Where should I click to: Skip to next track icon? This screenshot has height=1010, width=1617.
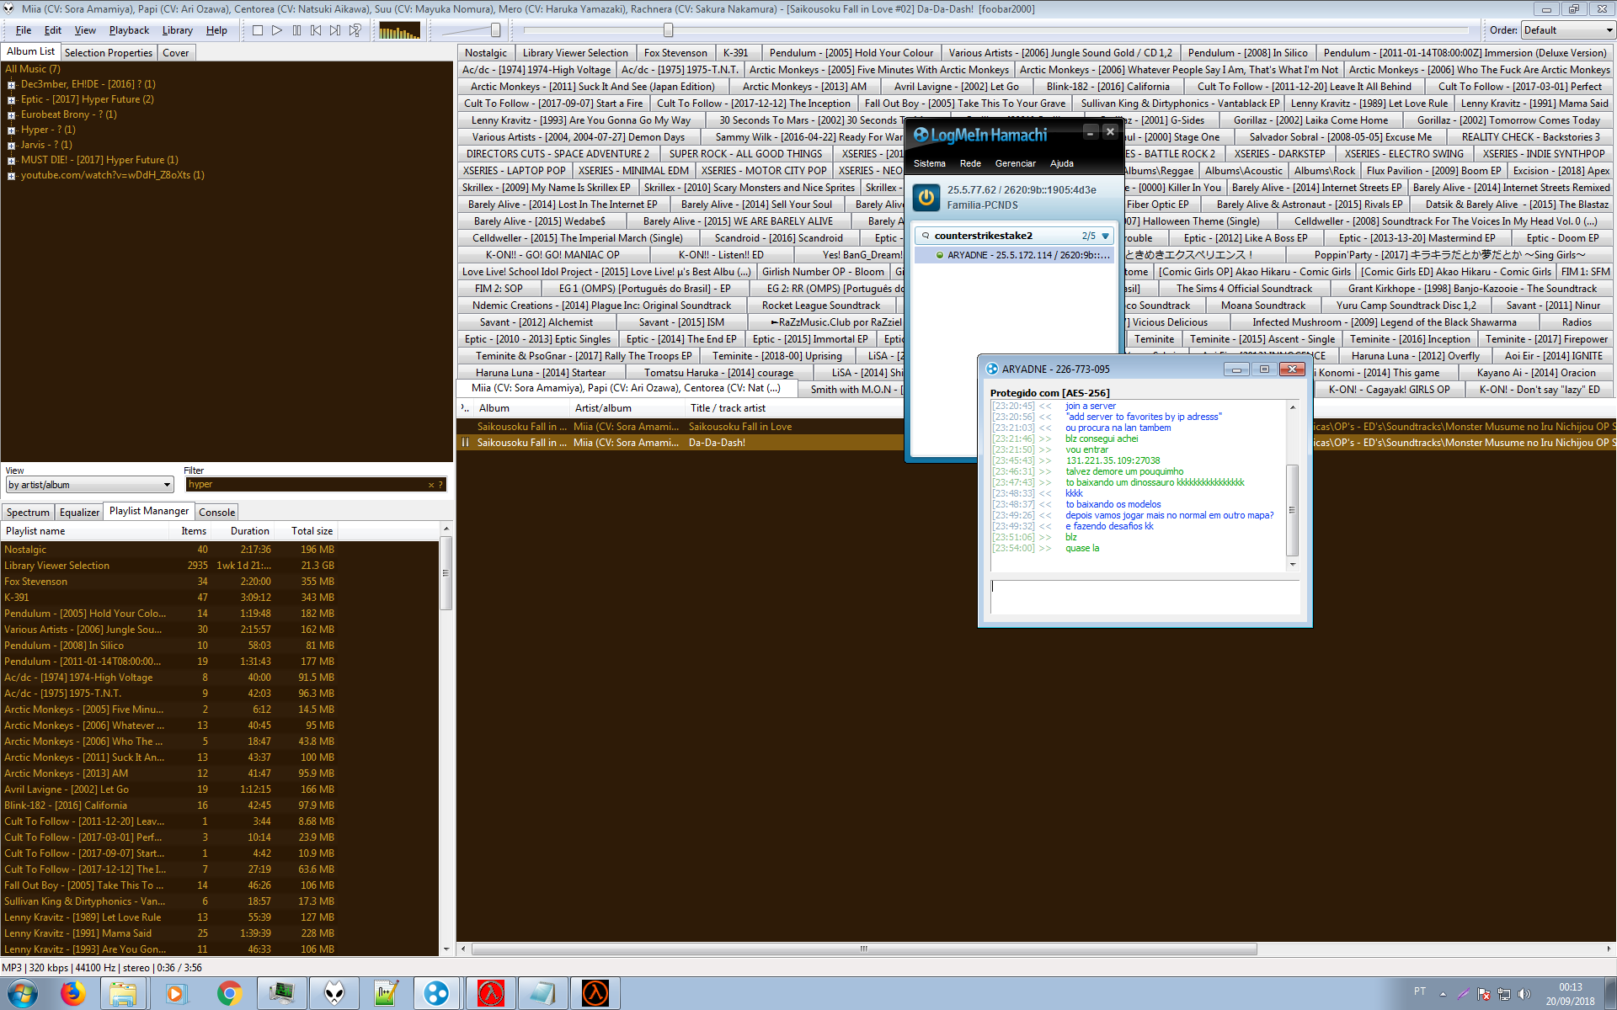tap(335, 30)
